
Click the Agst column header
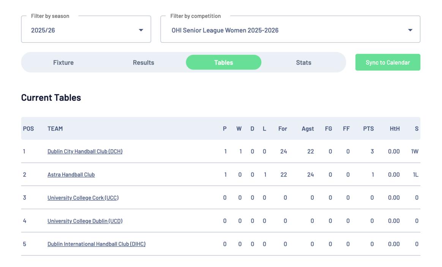pyautogui.click(x=308, y=129)
